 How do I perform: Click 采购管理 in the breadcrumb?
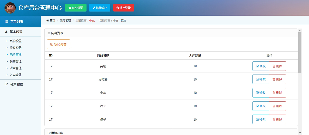[x=65, y=20]
